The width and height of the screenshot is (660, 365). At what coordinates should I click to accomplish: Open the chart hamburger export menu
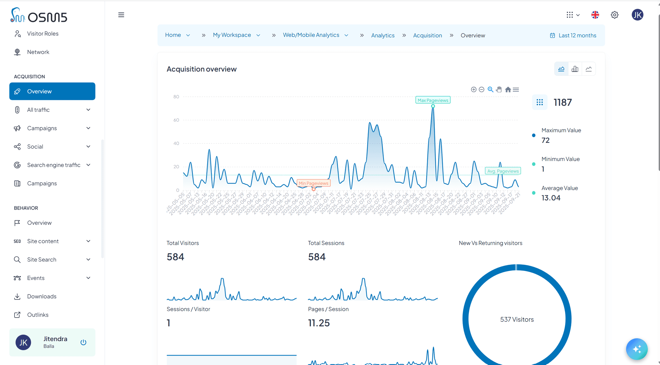[x=516, y=90]
